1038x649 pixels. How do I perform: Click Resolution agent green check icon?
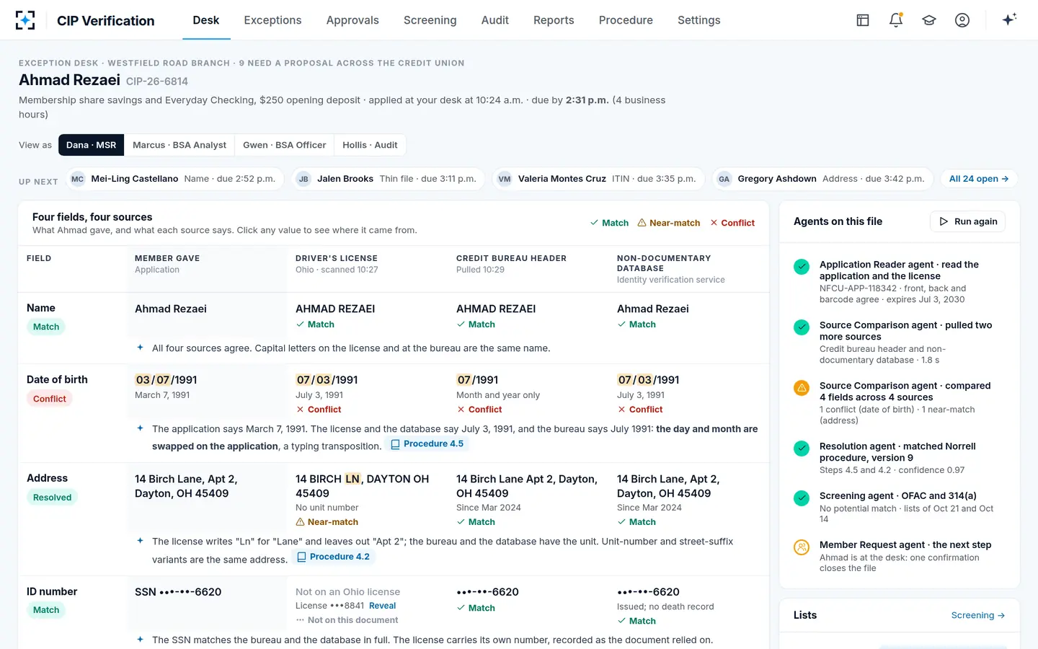(802, 448)
